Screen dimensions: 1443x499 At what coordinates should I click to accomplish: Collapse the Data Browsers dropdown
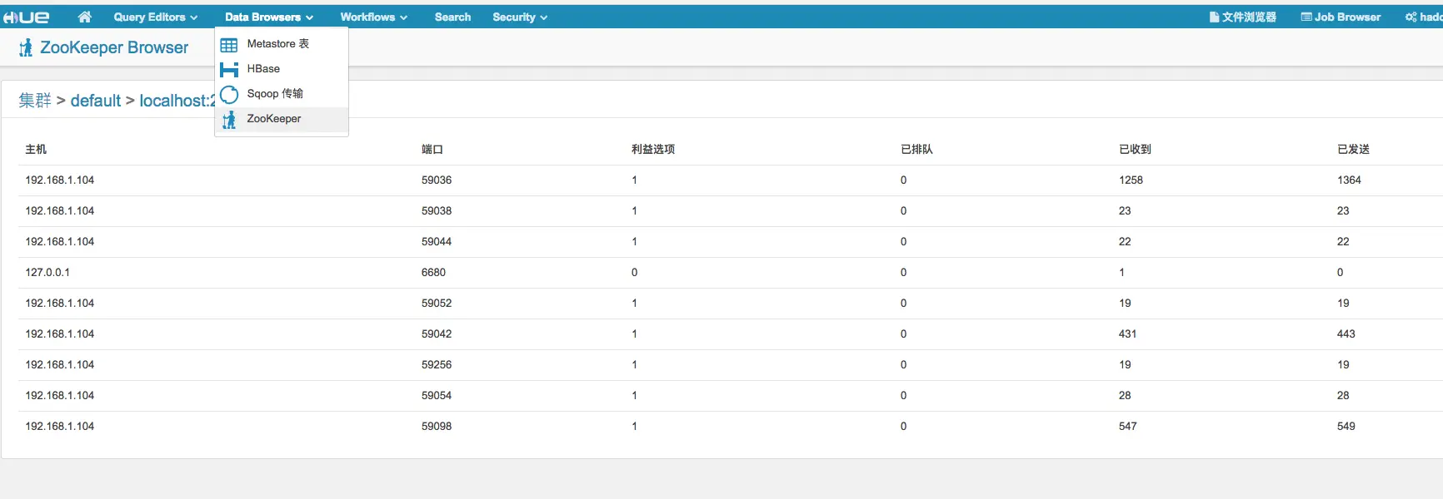[269, 17]
